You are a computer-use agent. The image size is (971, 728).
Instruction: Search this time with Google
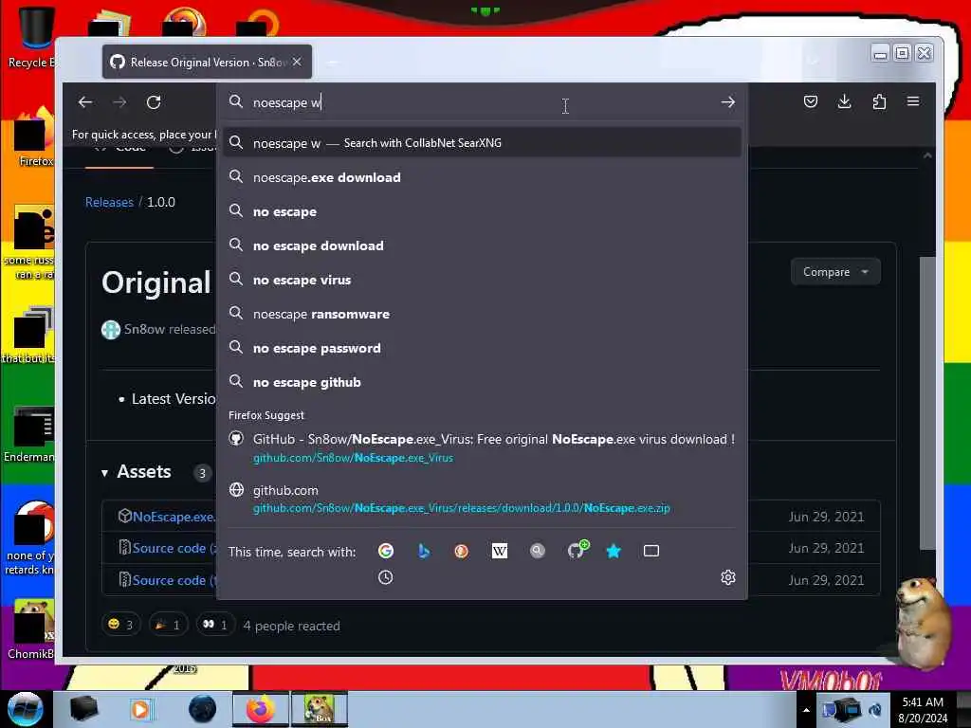point(386,551)
